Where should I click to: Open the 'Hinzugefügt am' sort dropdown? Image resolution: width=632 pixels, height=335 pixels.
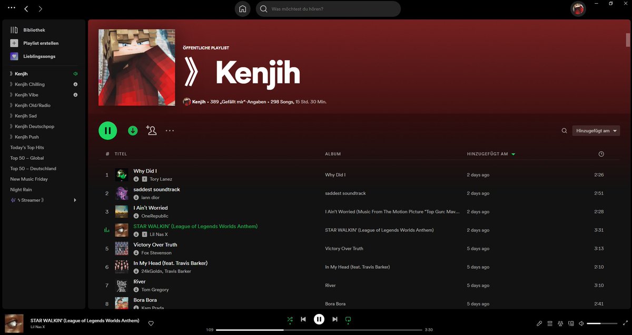tap(596, 130)
